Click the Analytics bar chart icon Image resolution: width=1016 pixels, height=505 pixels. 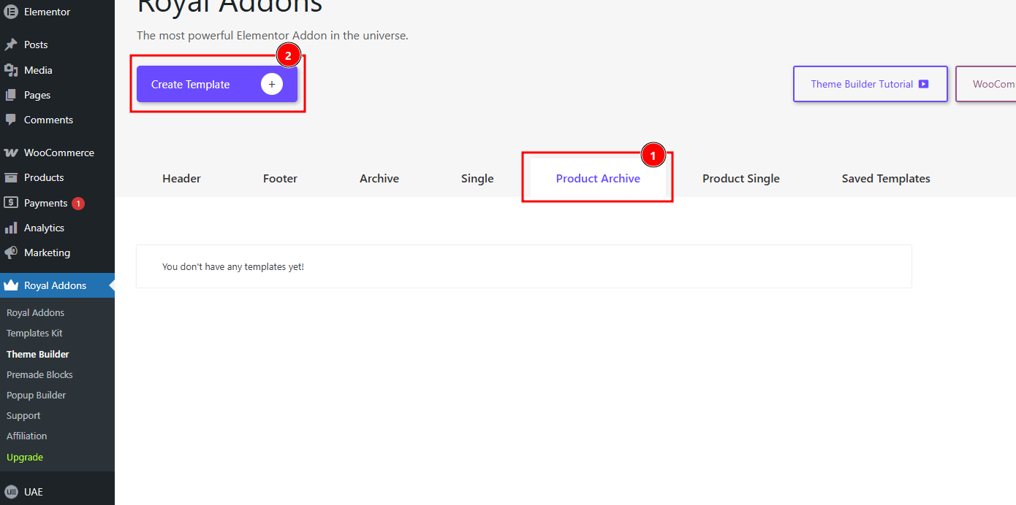11,228
